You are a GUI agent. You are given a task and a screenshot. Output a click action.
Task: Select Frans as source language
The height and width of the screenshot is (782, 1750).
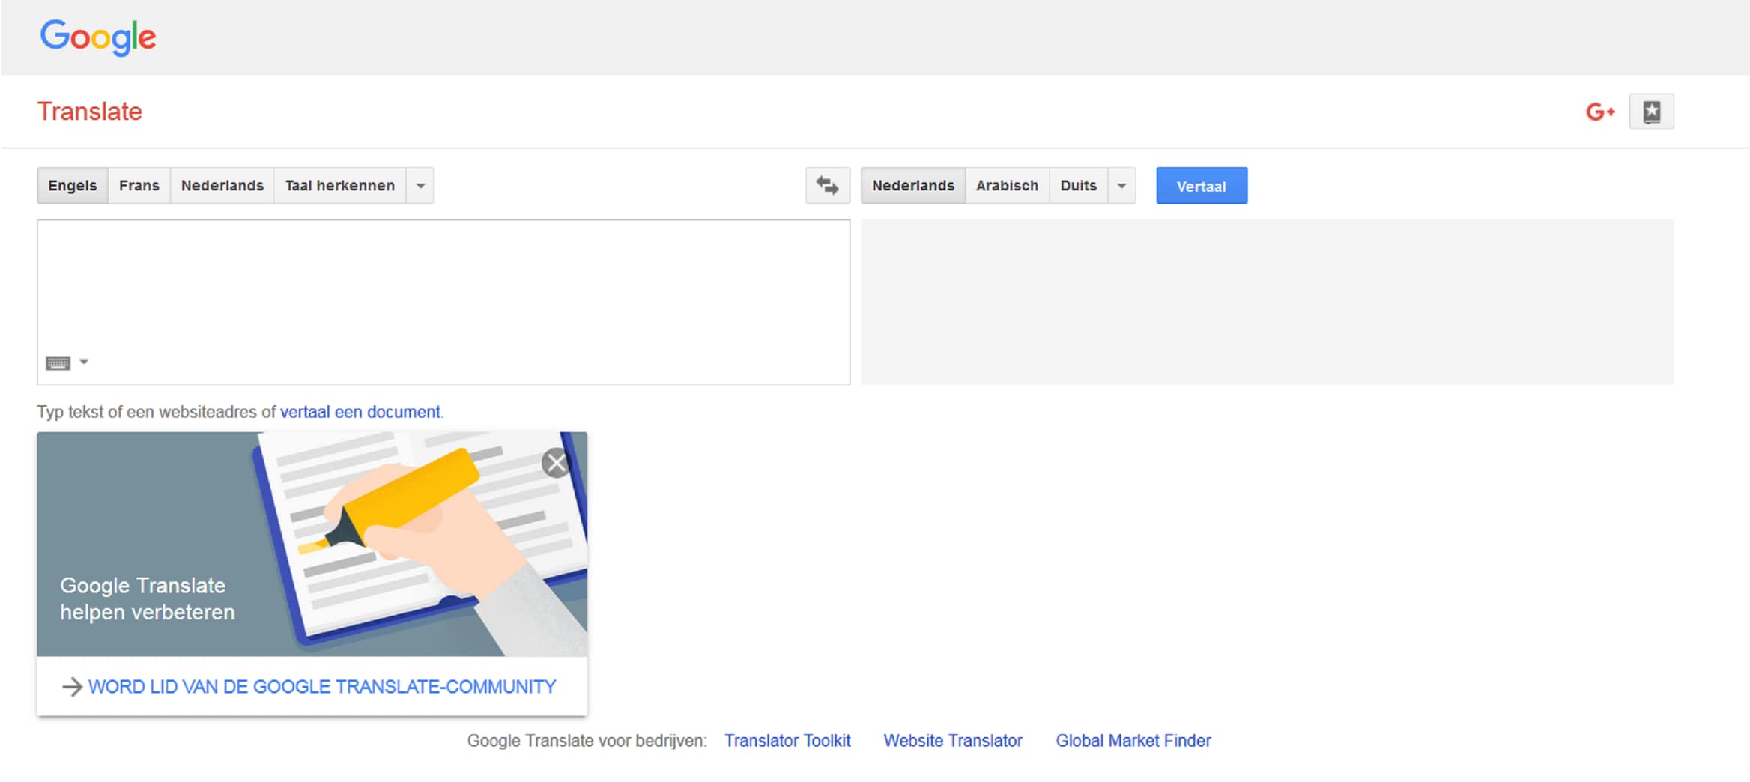(139, 185)
